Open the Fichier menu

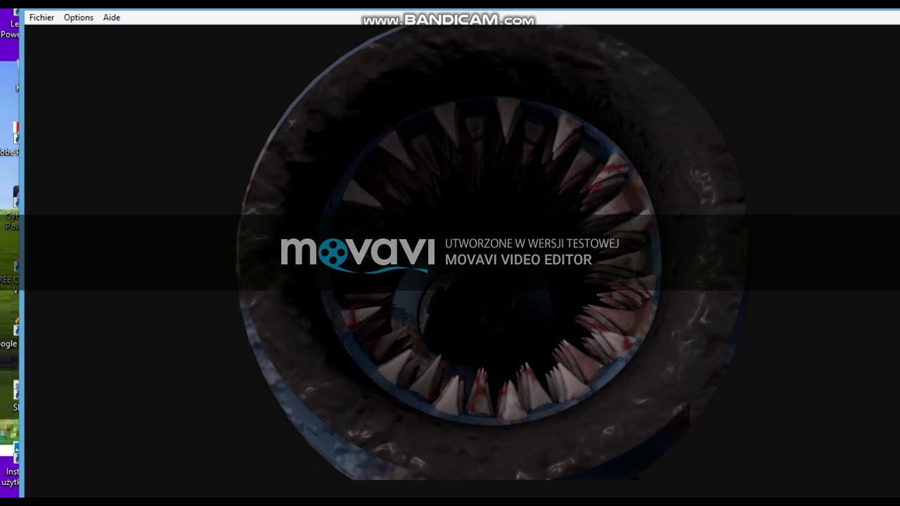pos(41,18)
